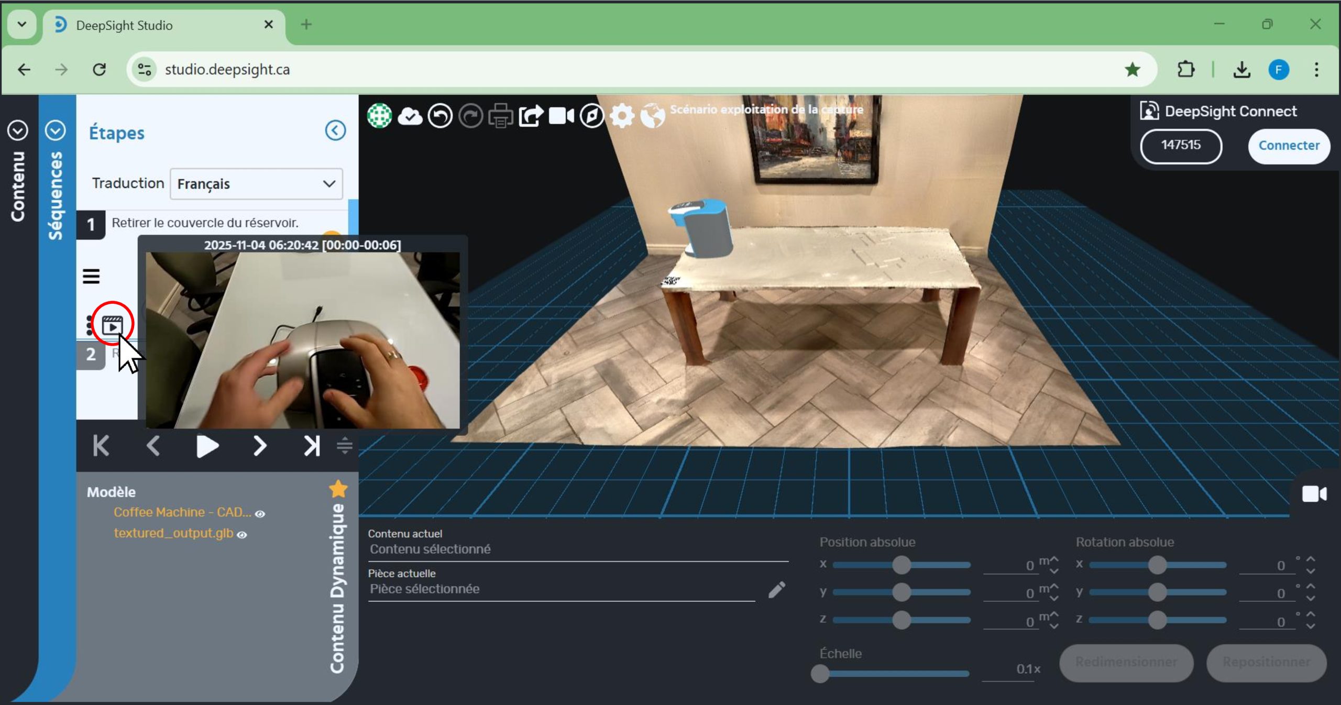Click the print icon in toolbar
1341x705 pixels.
click(500, 116)
